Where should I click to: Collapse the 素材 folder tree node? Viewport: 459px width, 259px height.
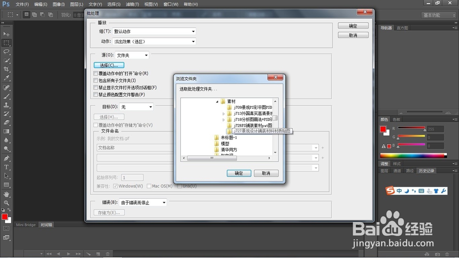tap(217, 102)
